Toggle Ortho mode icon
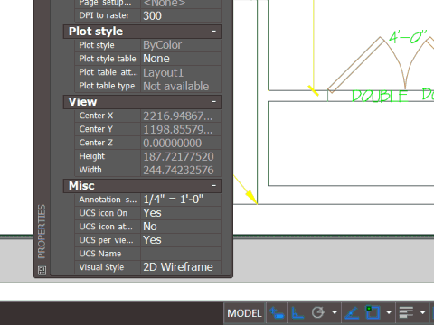 (297, 313)
